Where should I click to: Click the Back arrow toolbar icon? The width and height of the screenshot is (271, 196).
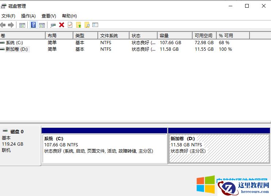(3, 25)
